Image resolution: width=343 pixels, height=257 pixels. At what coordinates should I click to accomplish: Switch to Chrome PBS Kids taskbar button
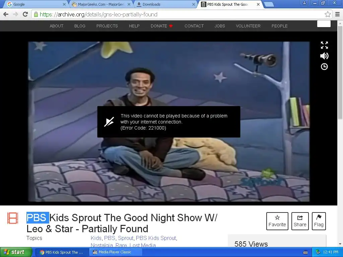click(x=62, y=252)
